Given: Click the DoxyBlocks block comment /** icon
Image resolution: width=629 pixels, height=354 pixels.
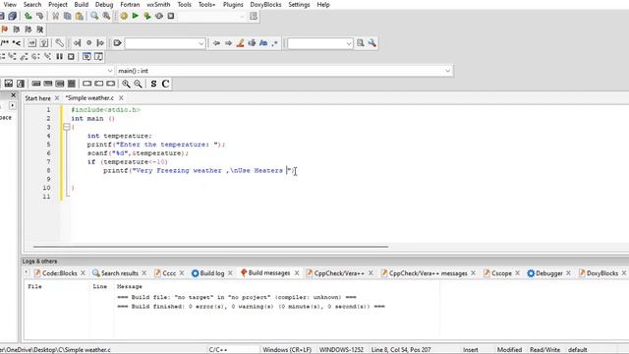Looking at the screenshot, I should click(5, 43).
